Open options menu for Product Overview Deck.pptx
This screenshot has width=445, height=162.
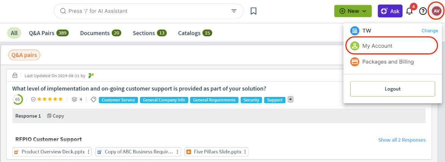click(89, 152)
